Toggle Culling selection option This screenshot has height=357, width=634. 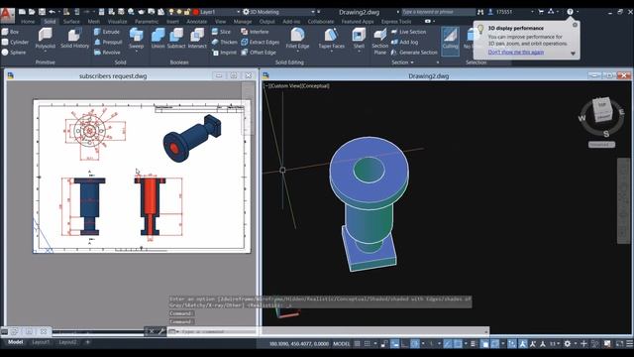pos(450,41)
